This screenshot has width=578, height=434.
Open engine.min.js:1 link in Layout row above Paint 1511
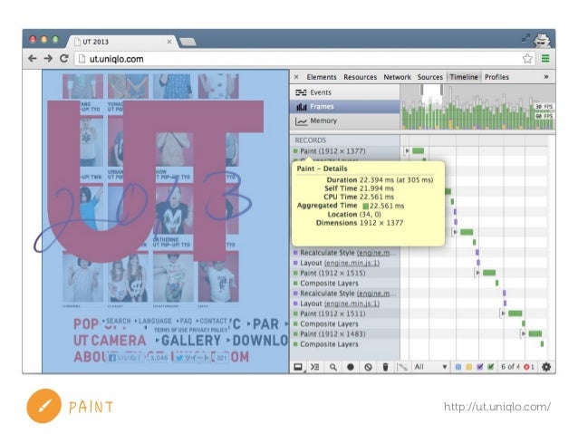(352, 304)
